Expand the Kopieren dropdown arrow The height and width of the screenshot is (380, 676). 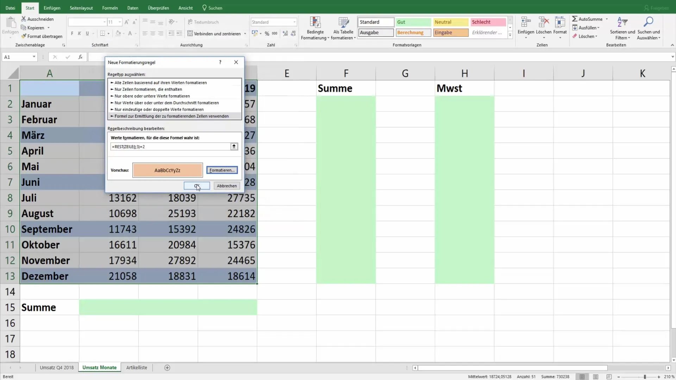click(49, 28)
